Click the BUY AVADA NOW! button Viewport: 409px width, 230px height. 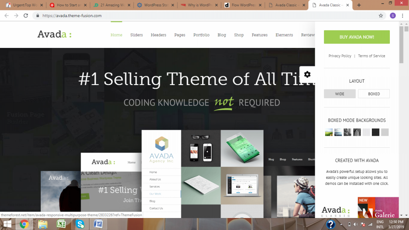point(357,37)
